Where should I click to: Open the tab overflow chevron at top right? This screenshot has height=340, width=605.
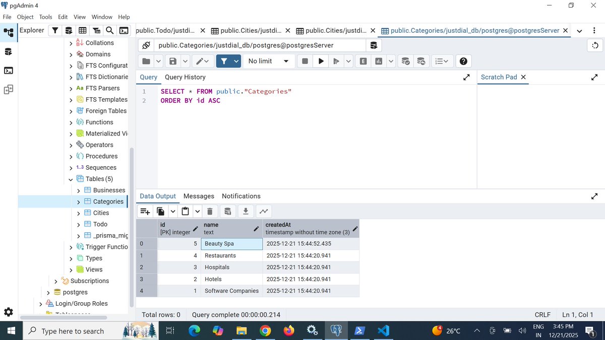pos(579,31)
